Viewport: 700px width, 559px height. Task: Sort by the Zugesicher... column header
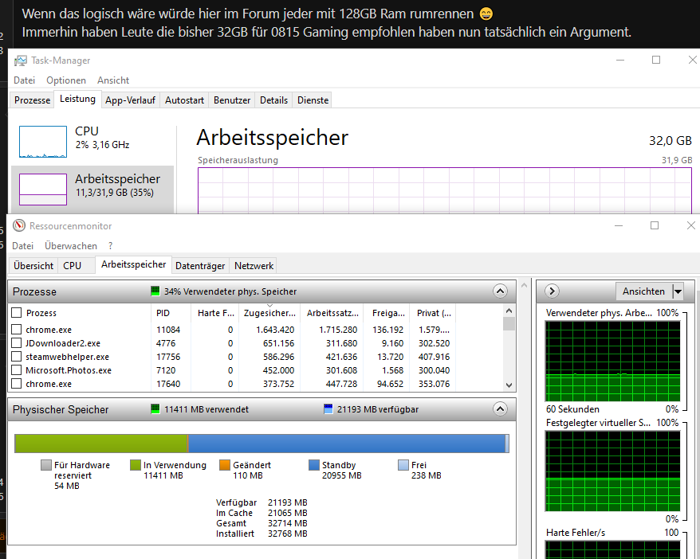pos(269,313)
